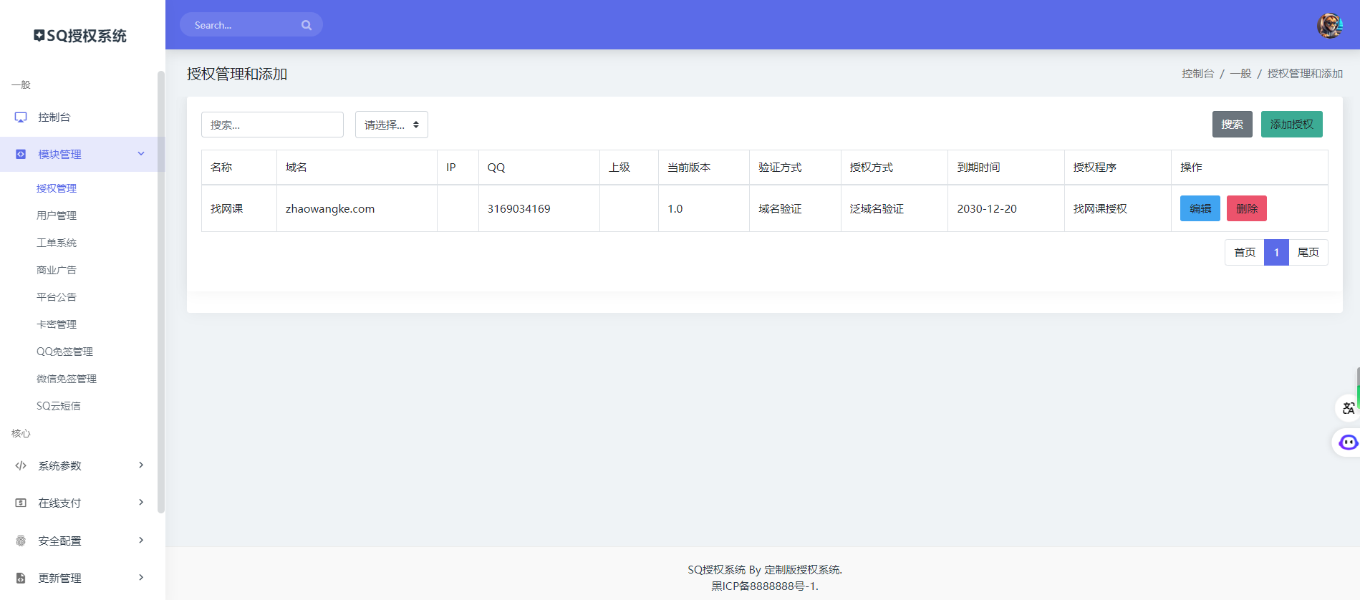Viewport: 1360px width, 600px height.
Task: Click the QQ number 3169034169
Action: (x=519, y=209)
